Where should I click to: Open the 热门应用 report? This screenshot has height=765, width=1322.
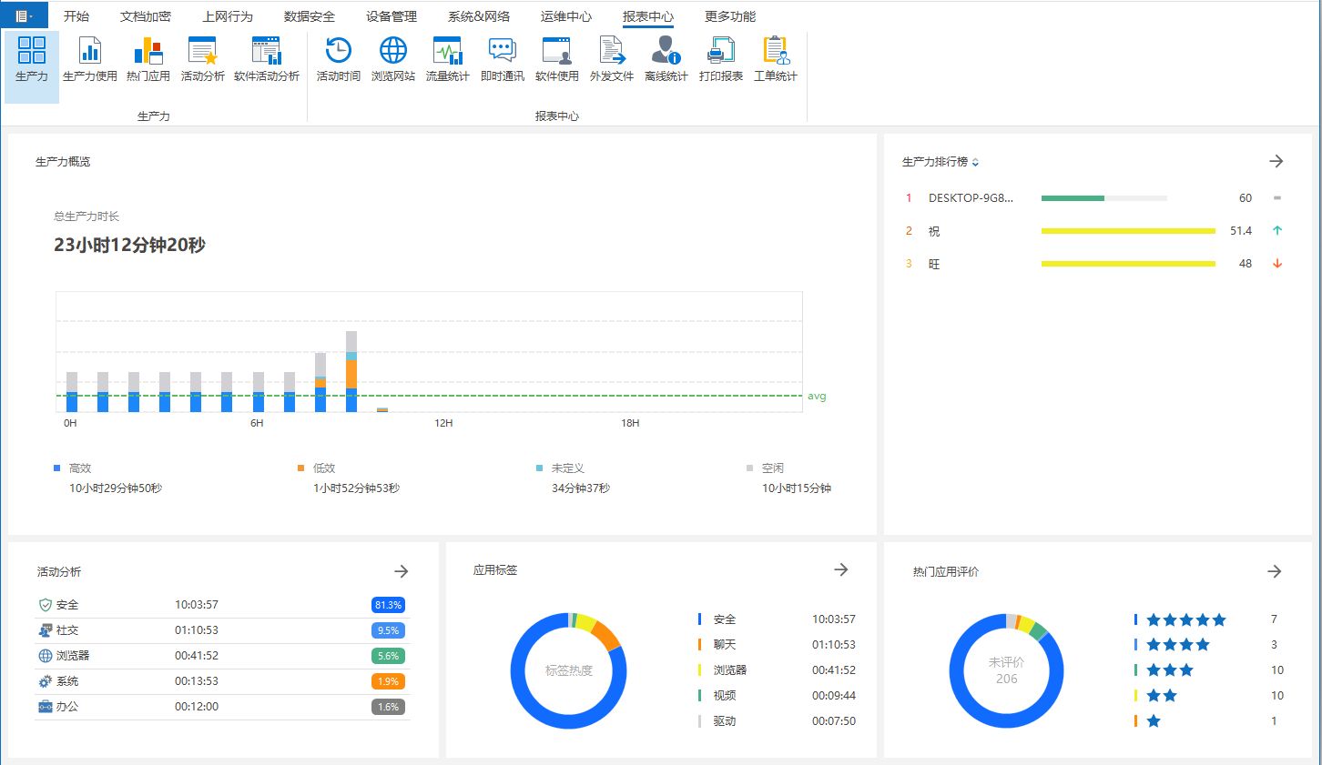tap(148, 60)
